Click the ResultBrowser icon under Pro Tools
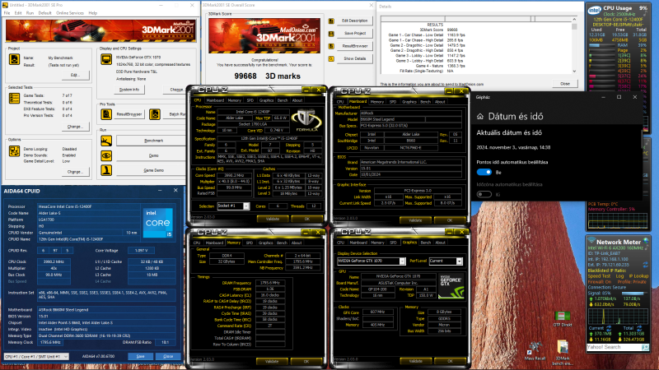This screenshot has height=370, width=659. (106, 113)
